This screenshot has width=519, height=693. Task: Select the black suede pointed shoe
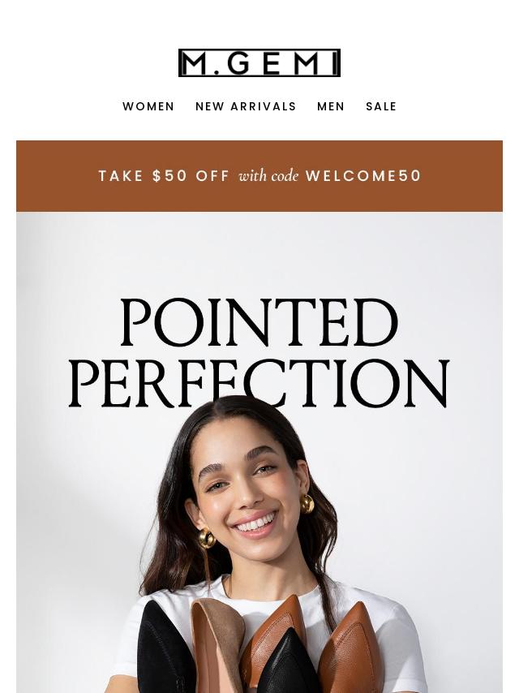click(164, 648)
